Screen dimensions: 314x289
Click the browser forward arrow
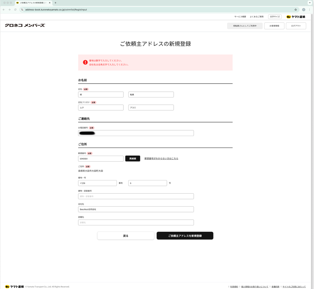(9, 10)
